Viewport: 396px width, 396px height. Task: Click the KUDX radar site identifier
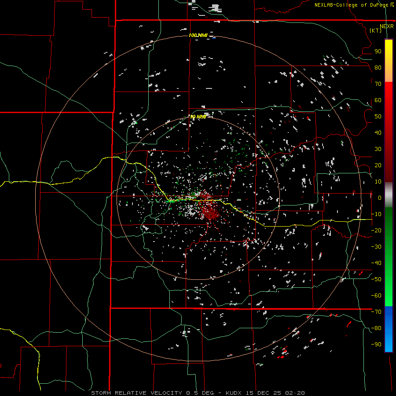click(234, 393)
